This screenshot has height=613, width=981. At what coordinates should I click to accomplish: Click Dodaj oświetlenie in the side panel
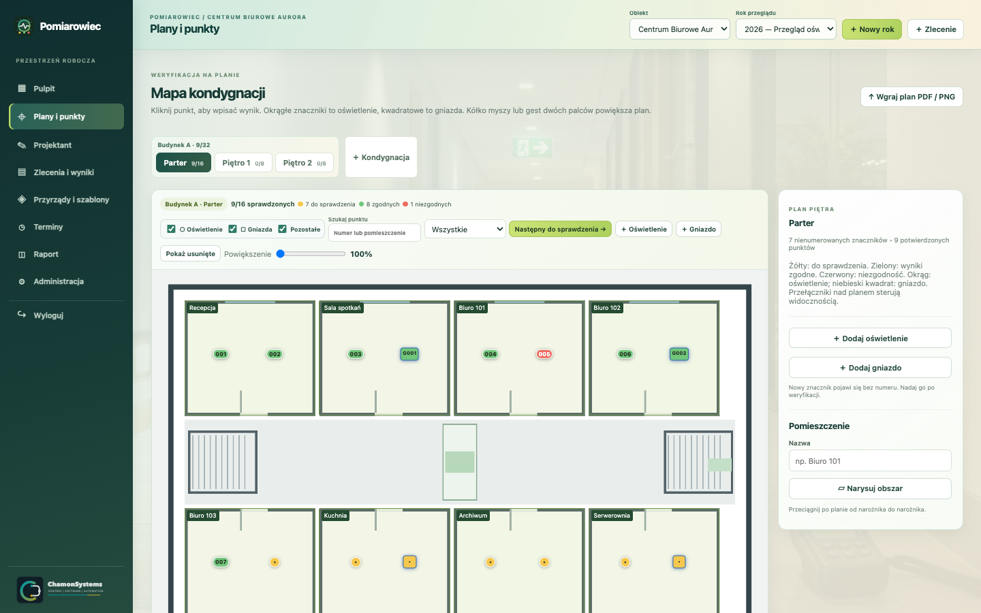point(870,339)
